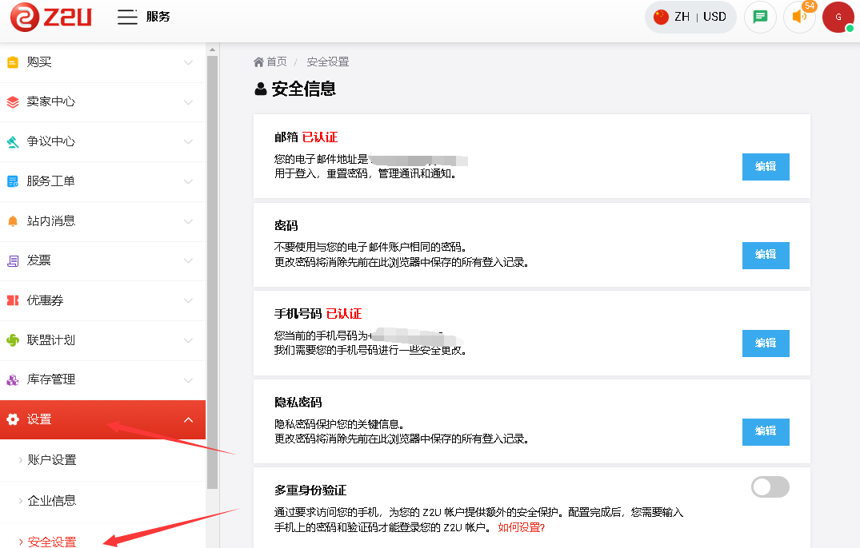This screenshot has width=860, height=548.
Task: Click the 如何设置? help link
Action: 521,527
